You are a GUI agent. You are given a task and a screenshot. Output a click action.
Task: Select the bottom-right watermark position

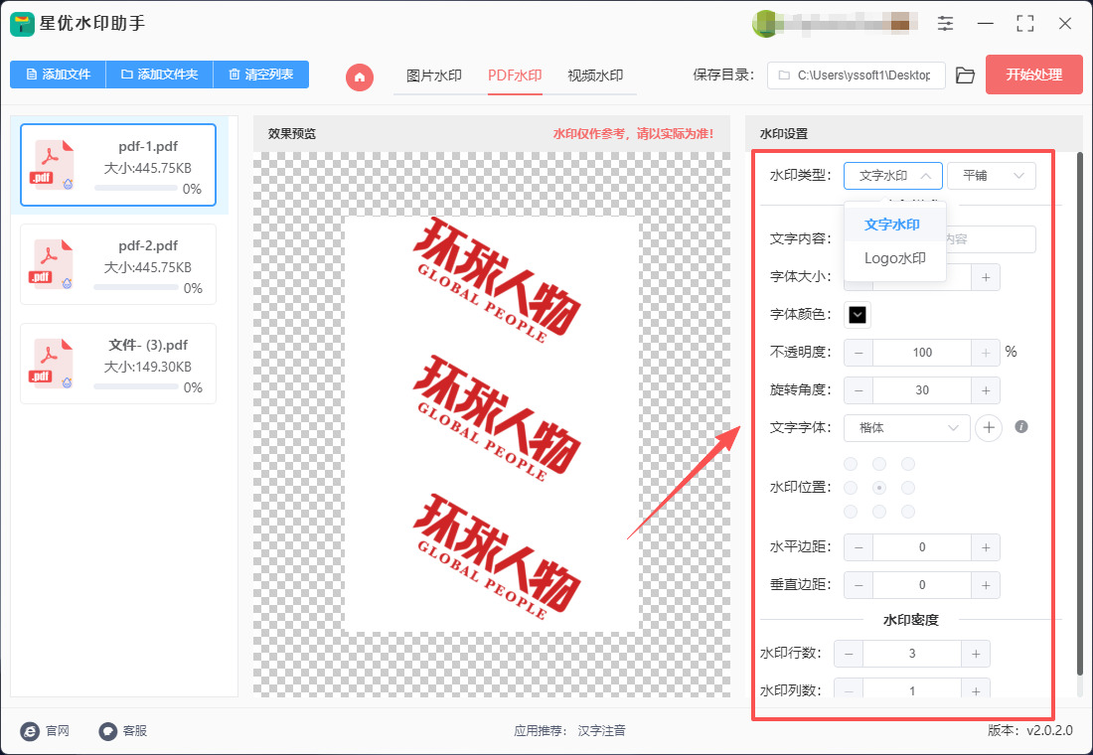pyautogui.click(x=907, y=512)
